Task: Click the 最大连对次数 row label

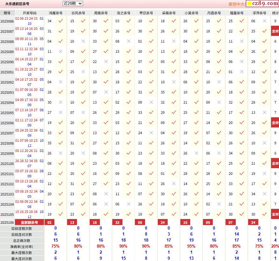Action: 22,259
